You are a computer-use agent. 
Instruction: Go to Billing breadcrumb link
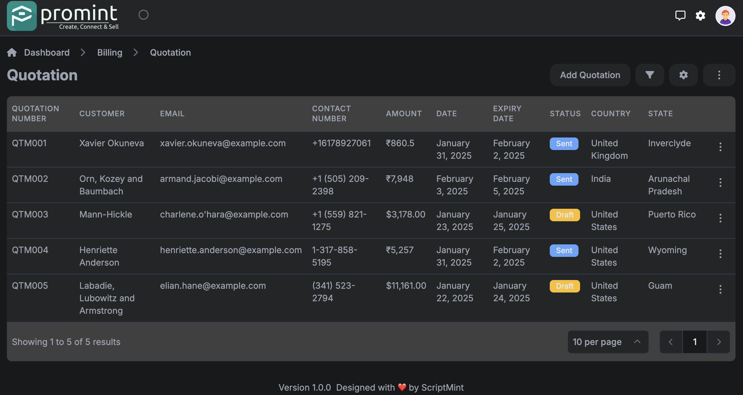coord(110,52)
